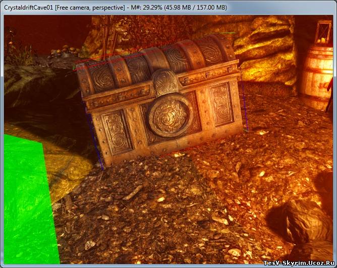
Task: Select the treasure chest in the render view
Action: pyautogui.click(x=160, y=101)
